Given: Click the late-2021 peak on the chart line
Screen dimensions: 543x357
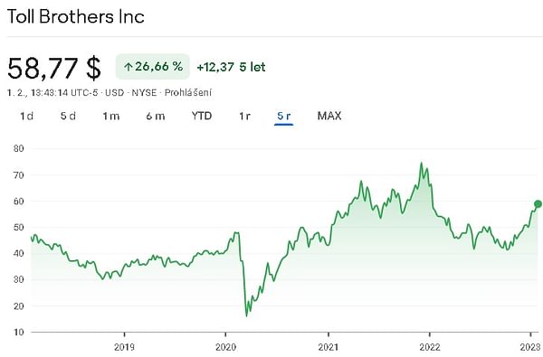Looking at the screenshot, I should coord(421,163).
